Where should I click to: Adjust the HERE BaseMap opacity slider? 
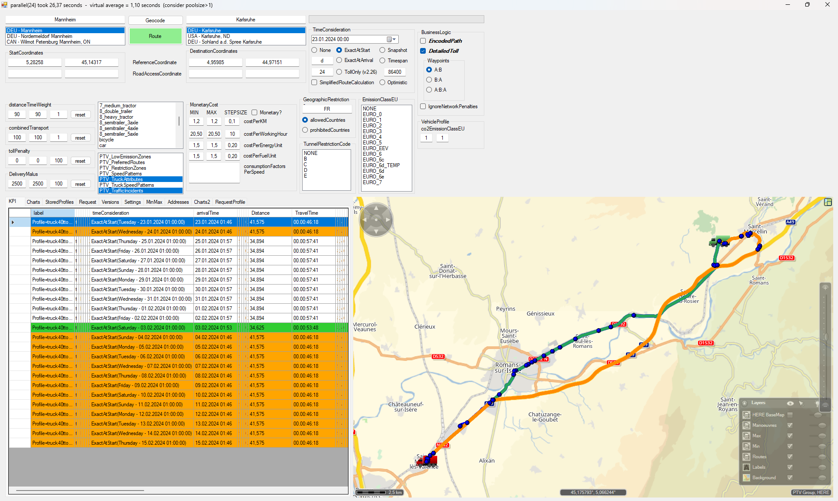[818, 415]
